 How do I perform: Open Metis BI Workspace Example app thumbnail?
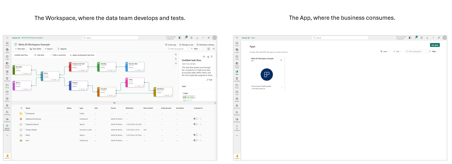[x=267, y=75]
